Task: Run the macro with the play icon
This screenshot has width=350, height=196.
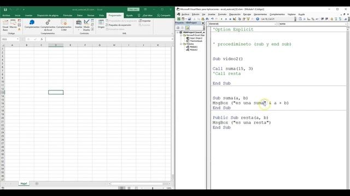Action: (221, 19)
